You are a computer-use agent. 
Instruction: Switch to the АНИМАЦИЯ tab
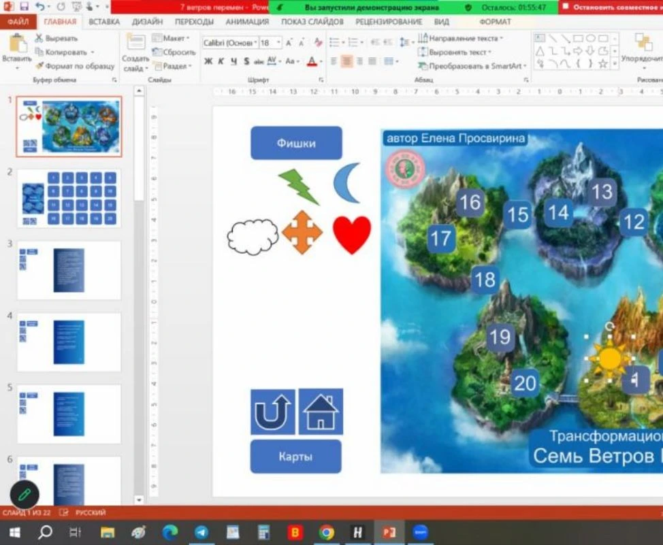247,22
